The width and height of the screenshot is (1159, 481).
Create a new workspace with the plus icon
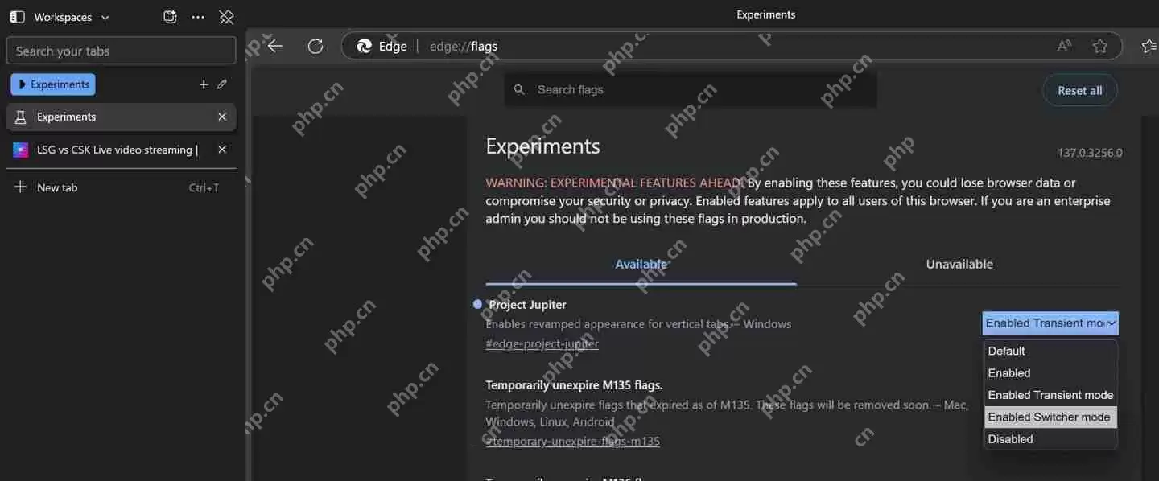tap(203, 84)
